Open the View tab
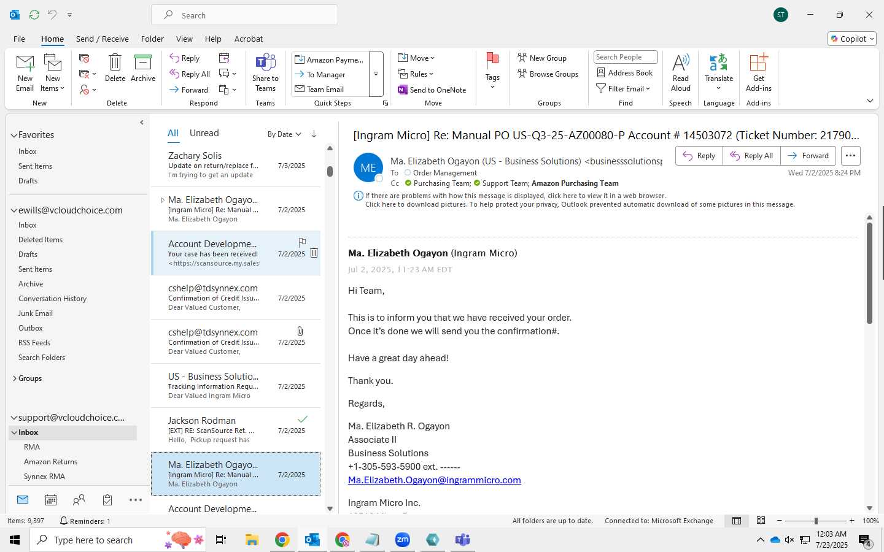Screen dimensions: 884x552 tap(184, 39)
